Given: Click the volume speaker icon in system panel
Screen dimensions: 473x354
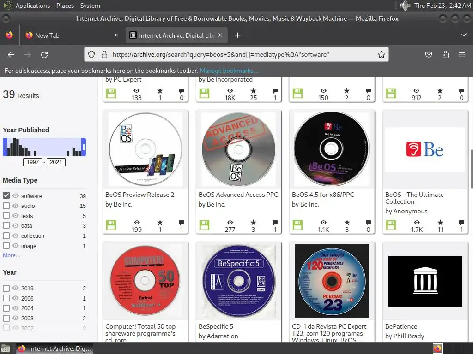Looking at the screenshot, I should coord(405,6).
